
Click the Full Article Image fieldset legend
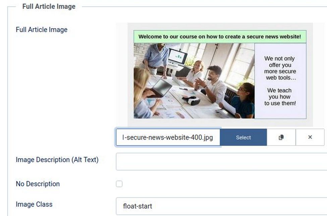49,6
